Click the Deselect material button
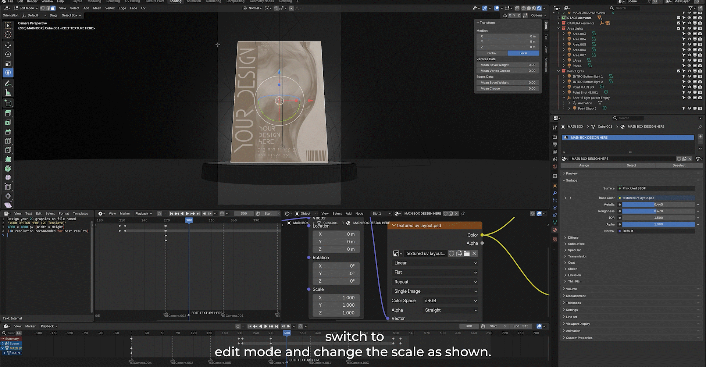 point(679,165)
